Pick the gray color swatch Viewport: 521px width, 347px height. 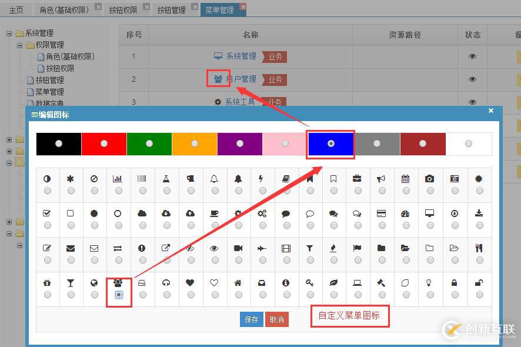click(377, 144)
